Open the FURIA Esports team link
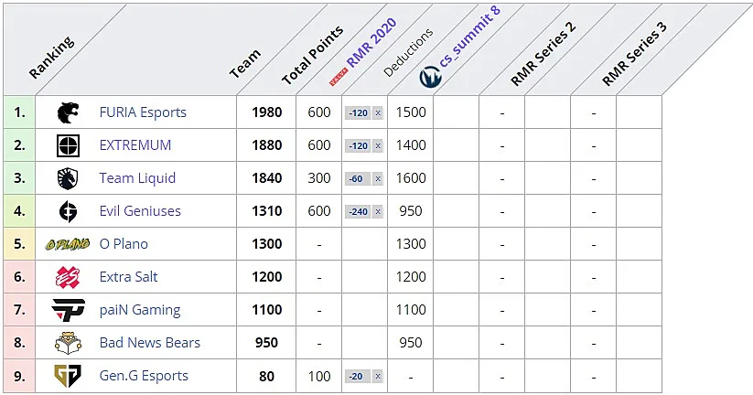 point(143,112)
